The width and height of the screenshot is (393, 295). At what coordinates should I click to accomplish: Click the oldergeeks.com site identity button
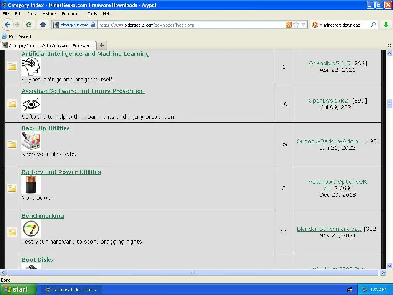click(75, 25)
